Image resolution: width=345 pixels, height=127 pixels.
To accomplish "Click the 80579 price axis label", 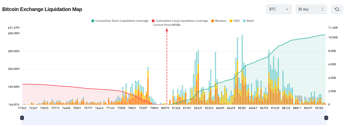I will (165, 108).
